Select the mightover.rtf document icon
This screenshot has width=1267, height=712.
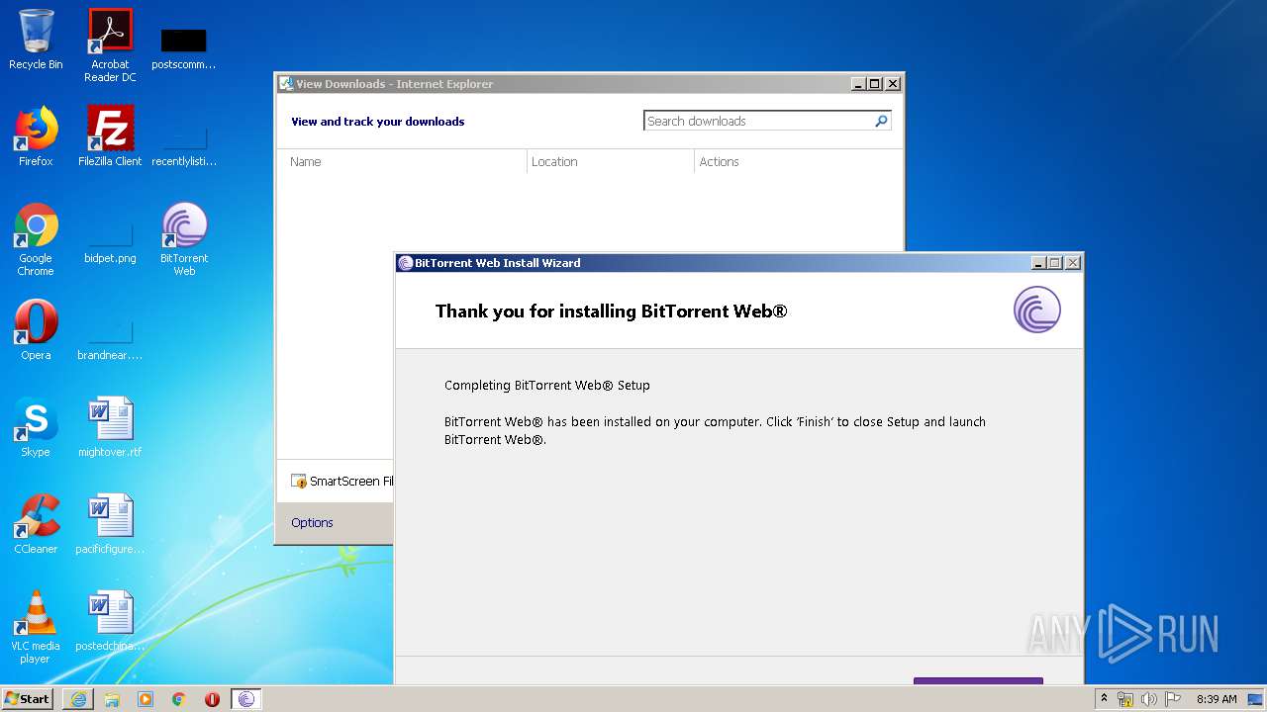110,427
